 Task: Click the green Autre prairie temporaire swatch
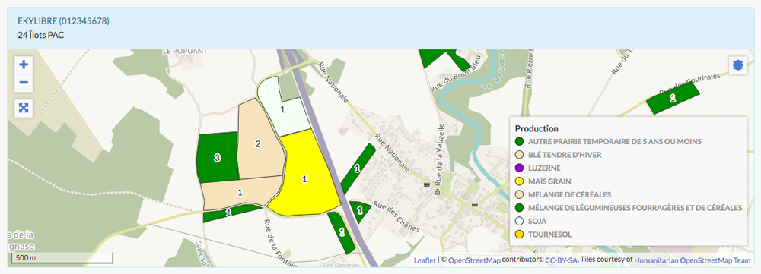519,142
